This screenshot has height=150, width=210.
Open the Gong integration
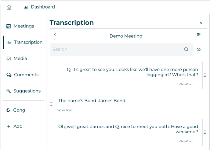(16, 110)
